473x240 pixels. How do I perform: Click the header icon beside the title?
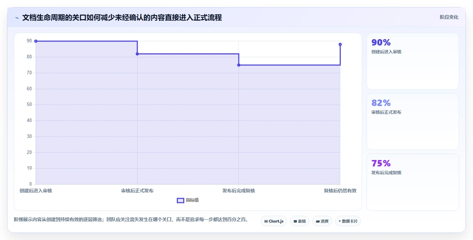[17, 17]
